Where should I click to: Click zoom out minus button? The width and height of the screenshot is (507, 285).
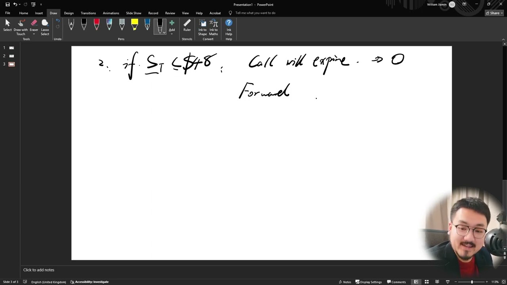456,282
